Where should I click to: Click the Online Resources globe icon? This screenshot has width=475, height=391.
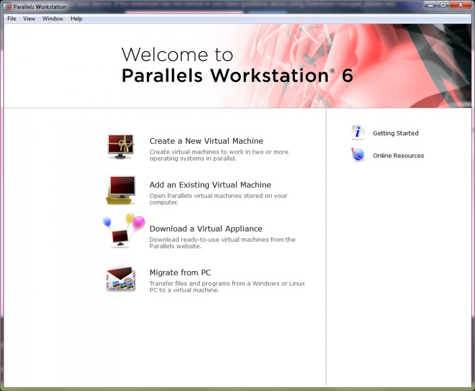click(x=358, y=155)
